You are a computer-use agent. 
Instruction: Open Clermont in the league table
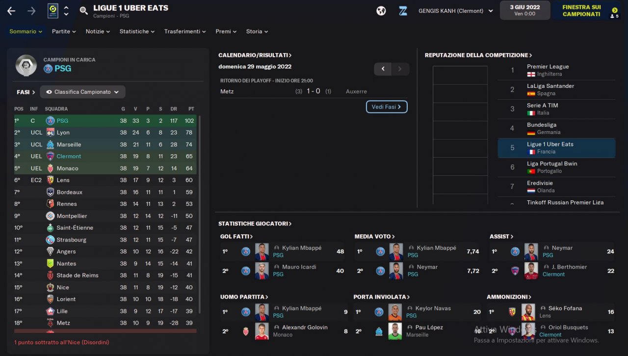click(69, 156)
